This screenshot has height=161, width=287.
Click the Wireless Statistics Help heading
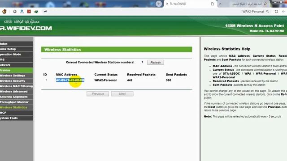[227, 49]
